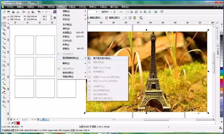This screenshot has height=134, width=224.
Task: Click the 编辑位图 button
Action: coord(94,18)
